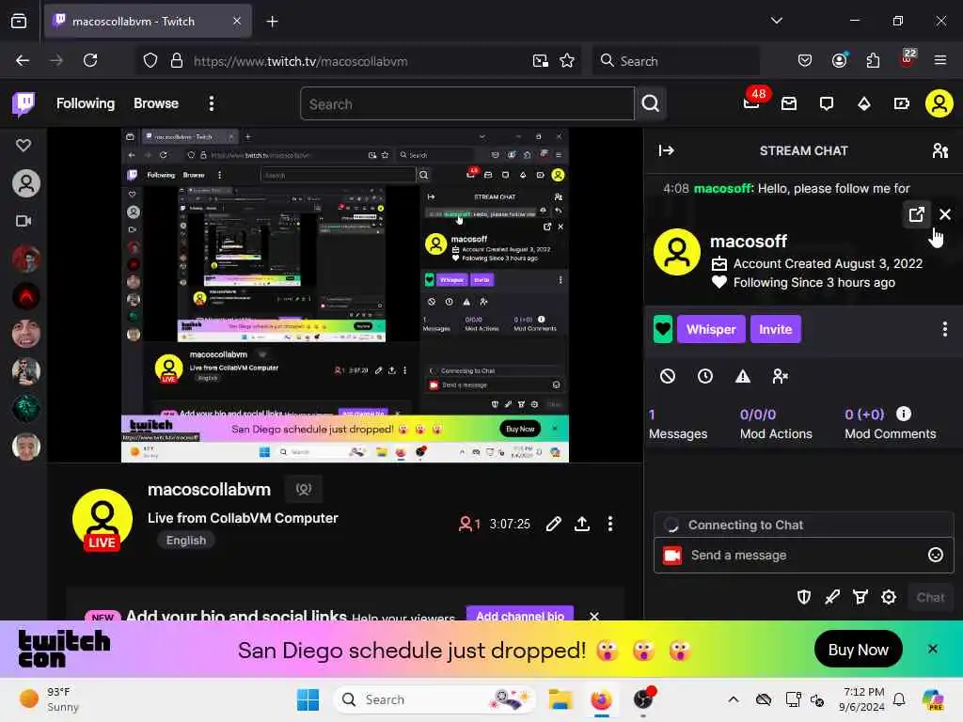This screenshot has height=722, width=963.
Task: Close the TwitchCon banner
Action: 932,649
